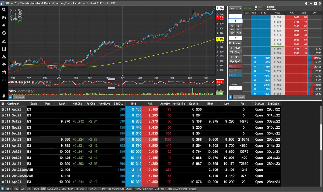Image resolution: width=323 pixels, height=192 pixels.
Task: Add a new chart tab with plus icon
Action: pos(10,97)
